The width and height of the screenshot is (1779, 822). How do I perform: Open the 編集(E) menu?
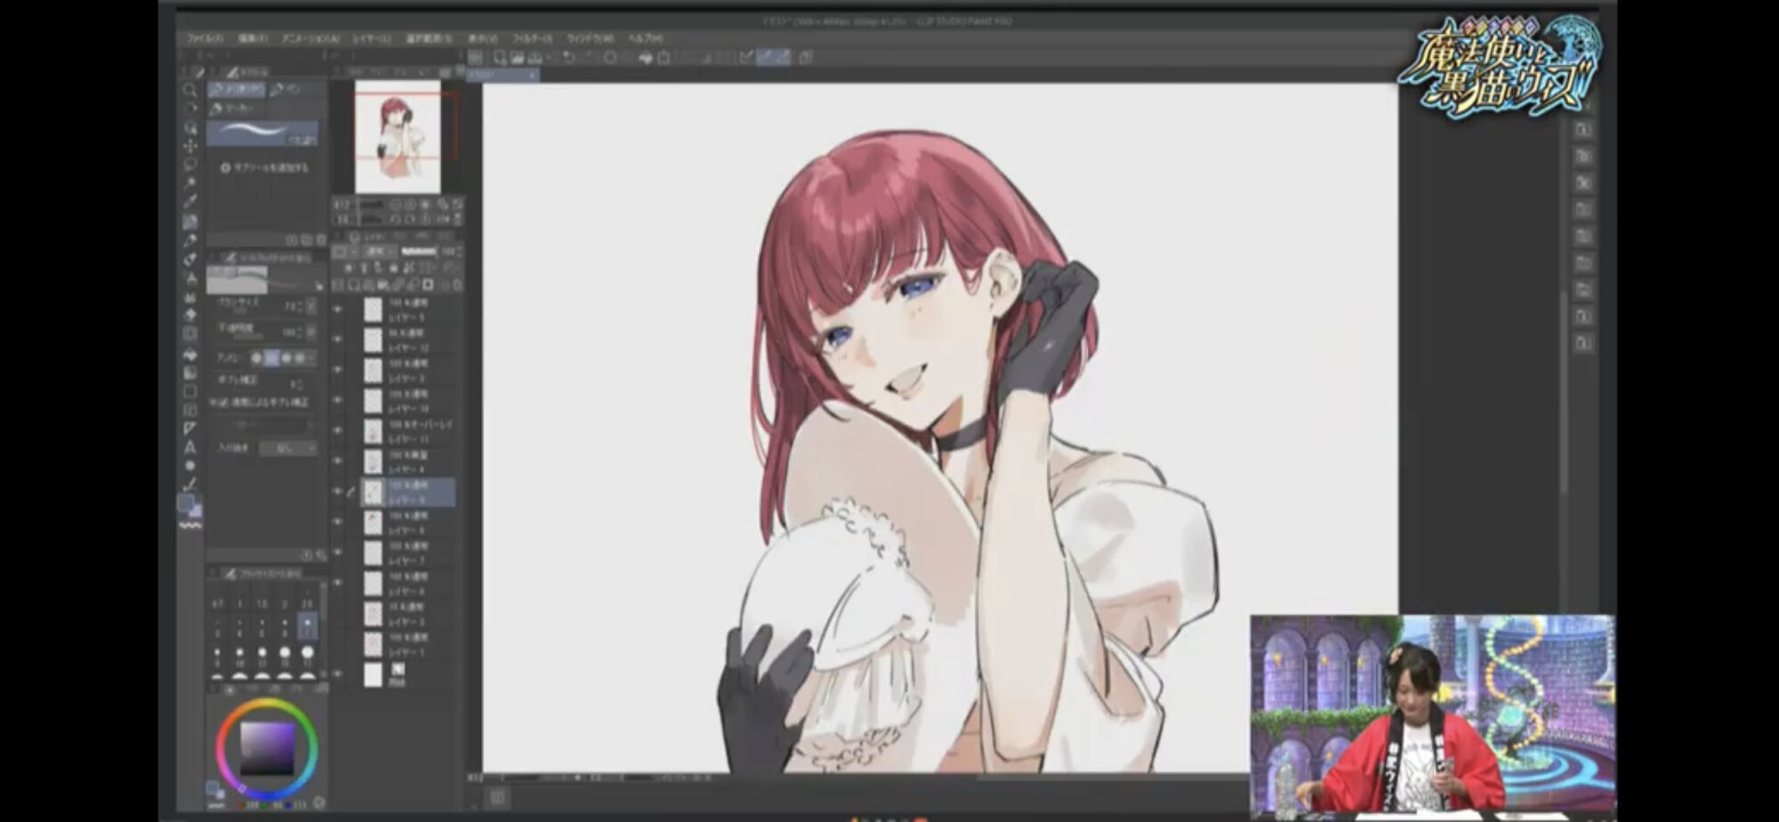point(253,39)
